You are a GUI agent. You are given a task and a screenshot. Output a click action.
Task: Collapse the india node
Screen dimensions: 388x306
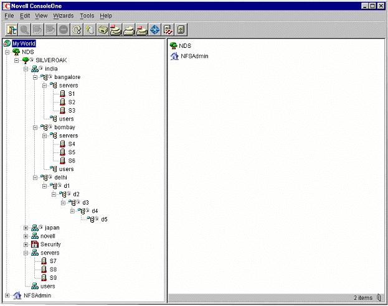tap(26, 69)
